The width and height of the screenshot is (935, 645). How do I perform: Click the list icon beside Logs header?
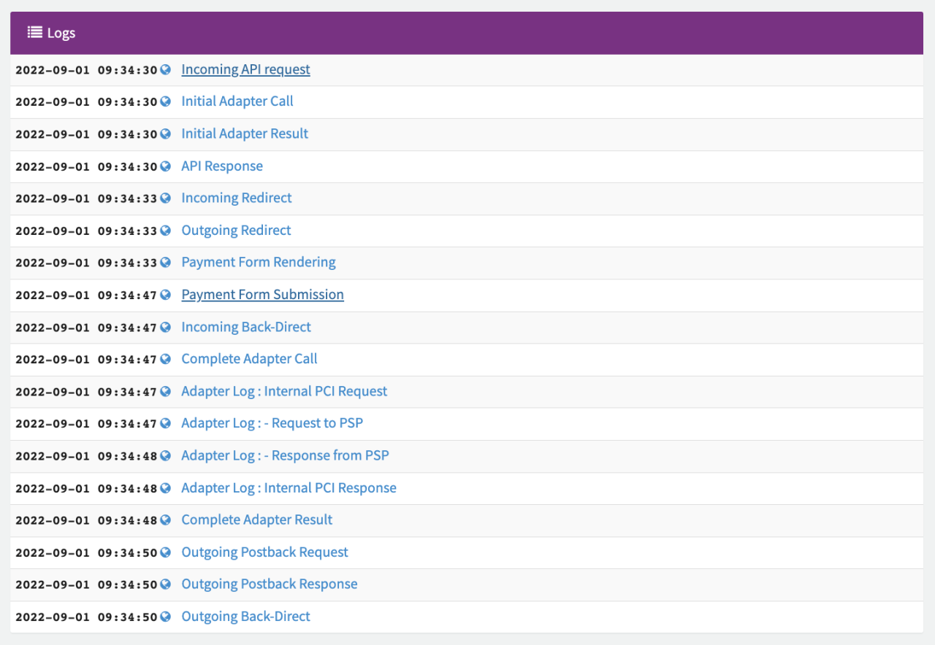tap(34, 32)
